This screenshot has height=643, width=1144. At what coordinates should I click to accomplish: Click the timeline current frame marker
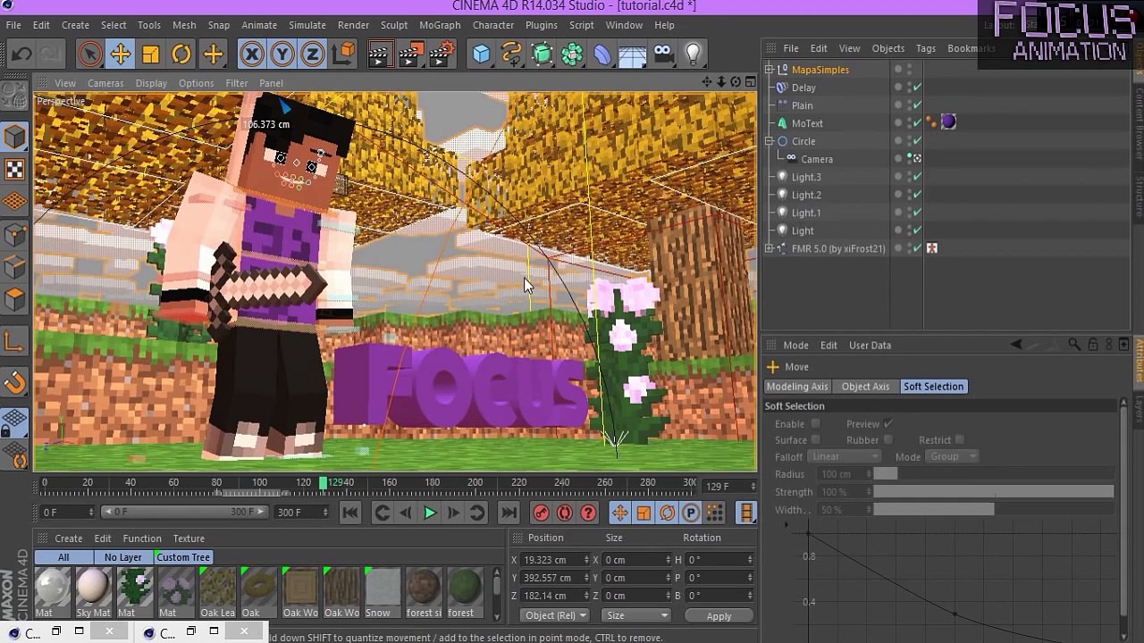coord(324,483)
